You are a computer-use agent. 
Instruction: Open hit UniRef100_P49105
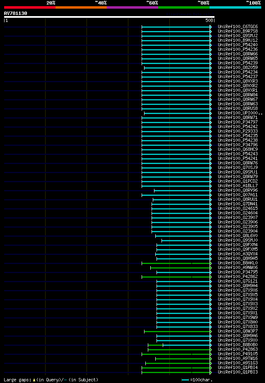(238, 354)
